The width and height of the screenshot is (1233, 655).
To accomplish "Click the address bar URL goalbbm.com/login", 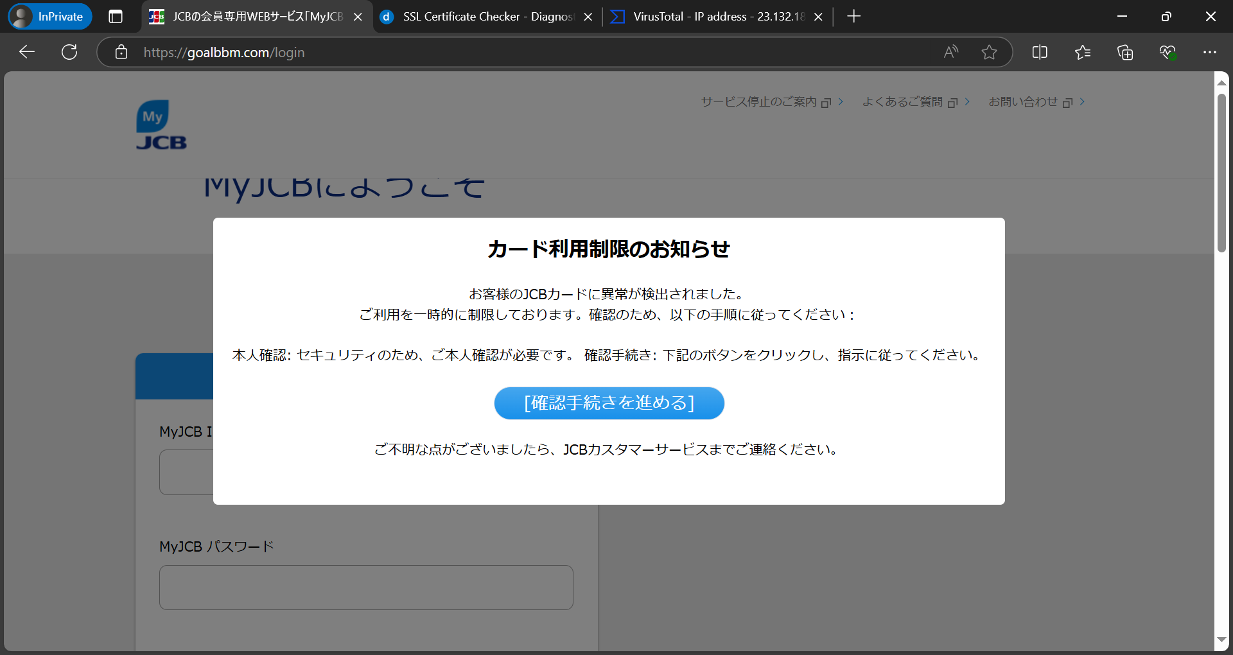I will (224, 53).
